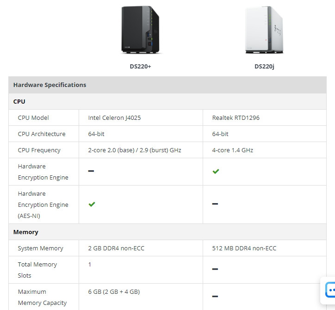Click the 'System Memory' row label

(x=41, y=248)
